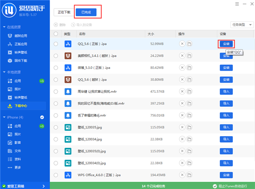The image size is (255, 189).
Task: Select checkbox for WPS Office_4.6.0 row
Action: click(56, 175)
